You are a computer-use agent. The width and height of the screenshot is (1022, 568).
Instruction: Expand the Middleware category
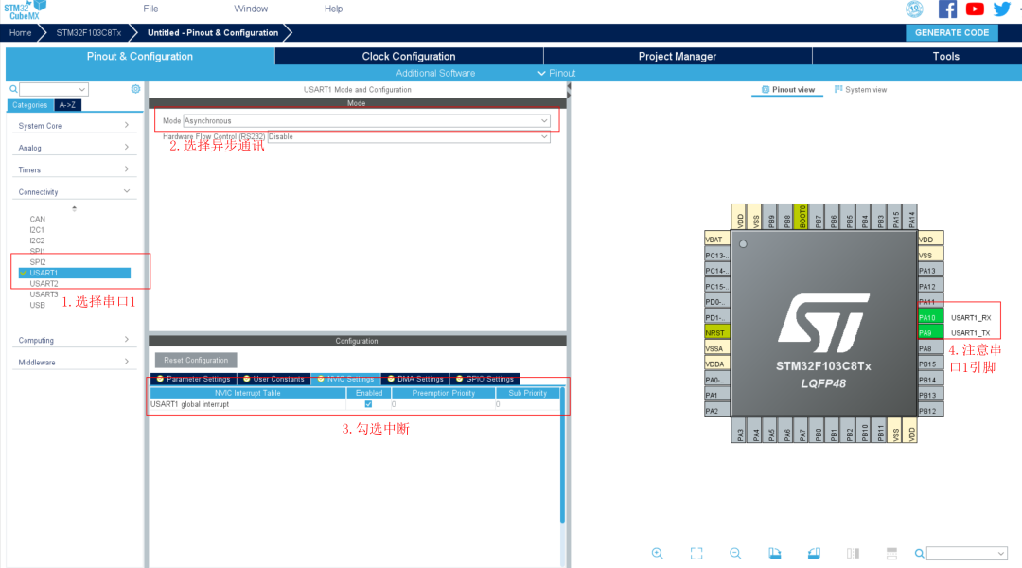pos(74,363)
